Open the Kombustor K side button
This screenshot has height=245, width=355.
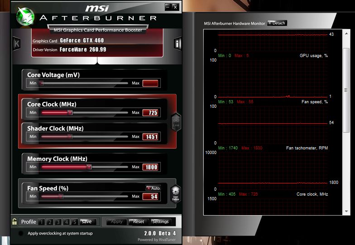click(17, 43)
